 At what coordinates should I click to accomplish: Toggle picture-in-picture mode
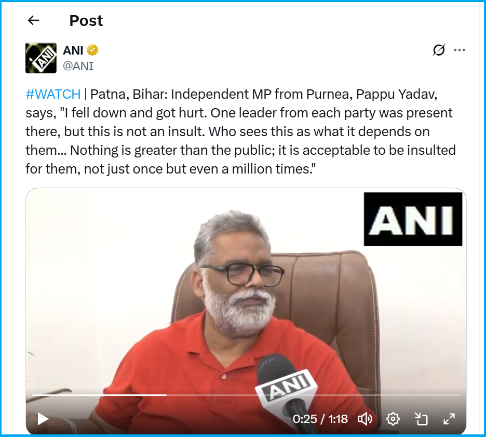(x=421, y=419)
